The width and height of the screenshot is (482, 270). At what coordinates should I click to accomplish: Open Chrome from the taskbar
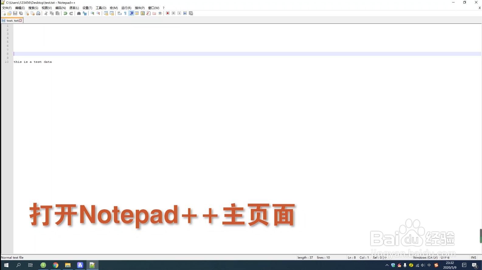coord(55,265)
